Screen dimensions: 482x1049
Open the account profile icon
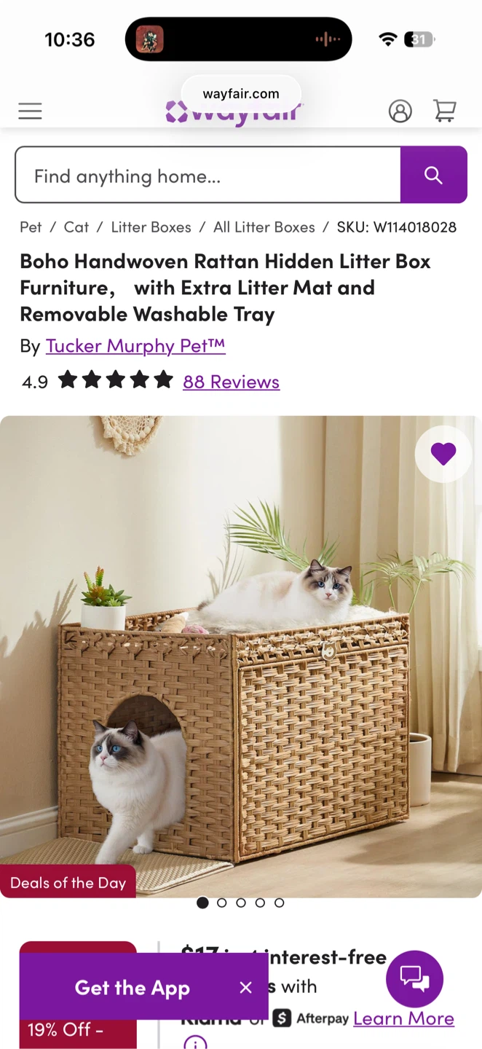tap(400, 111)
